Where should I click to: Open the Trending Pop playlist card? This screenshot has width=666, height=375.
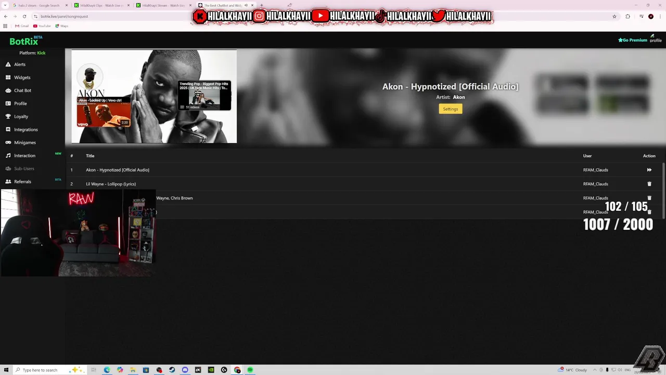pyautogui.click(x=204, y=95)
